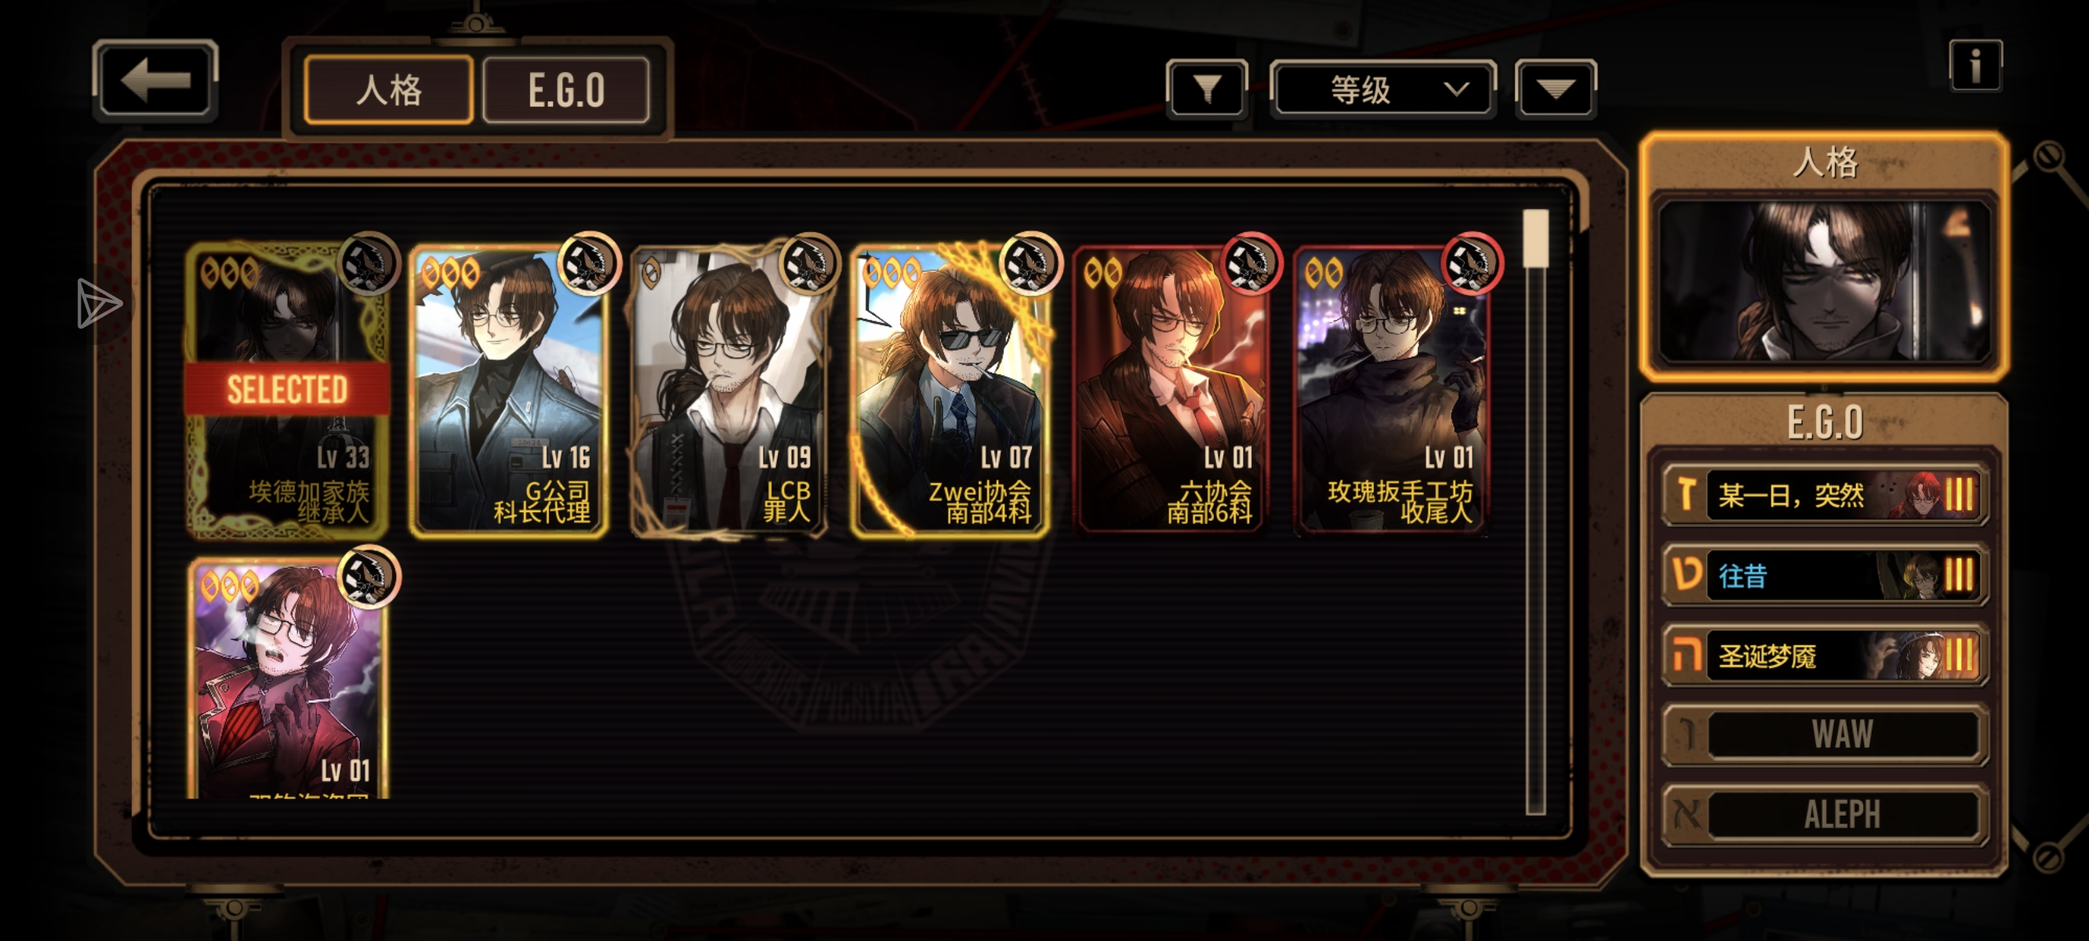Toggle sort order with descending triangle button
2089x941 pixels.
[x=1556, y=89]
